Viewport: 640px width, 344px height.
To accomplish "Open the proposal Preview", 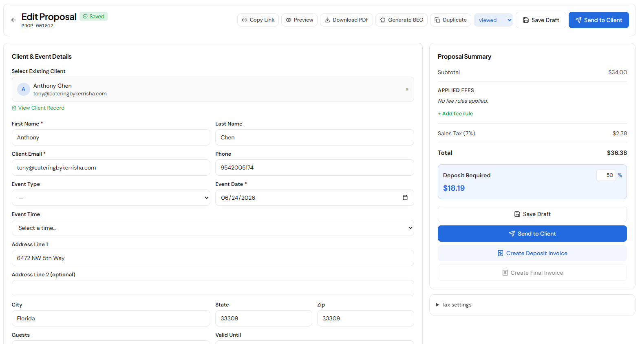I will click(300, 20).
